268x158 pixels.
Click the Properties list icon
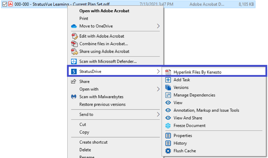point(168,136)
